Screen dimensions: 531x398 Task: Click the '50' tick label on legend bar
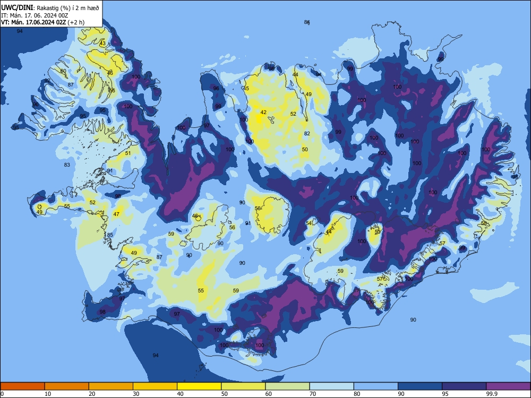[224, 394]
